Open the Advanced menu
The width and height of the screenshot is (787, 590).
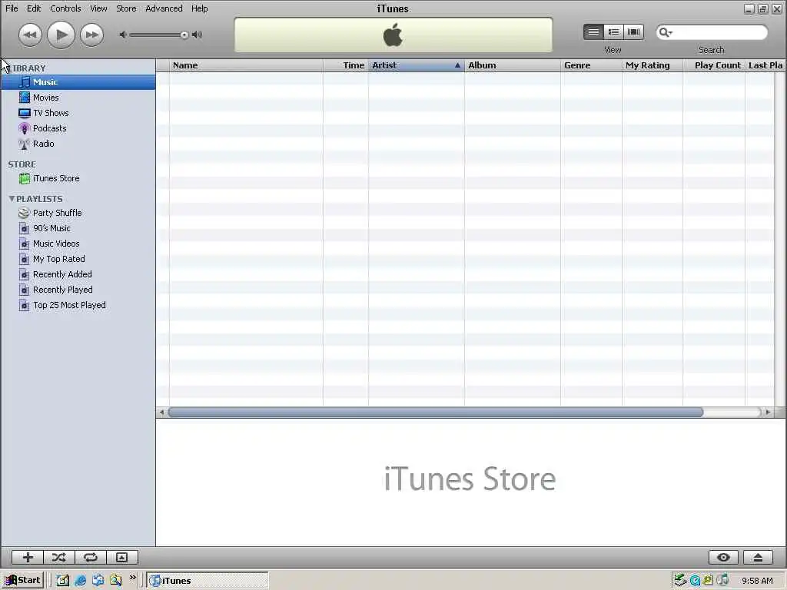164,8
